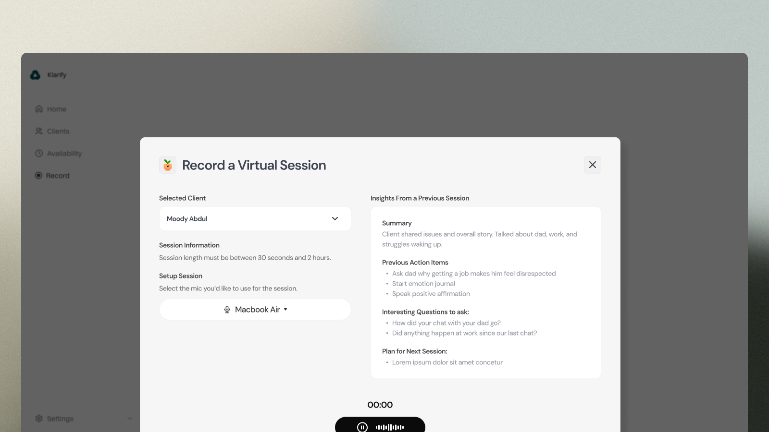The height and width of the screenshot is (432, 769).
Task: Toggle the Record sidebar radio indicator
Action: pyautogui.click(x=39, y=175)
